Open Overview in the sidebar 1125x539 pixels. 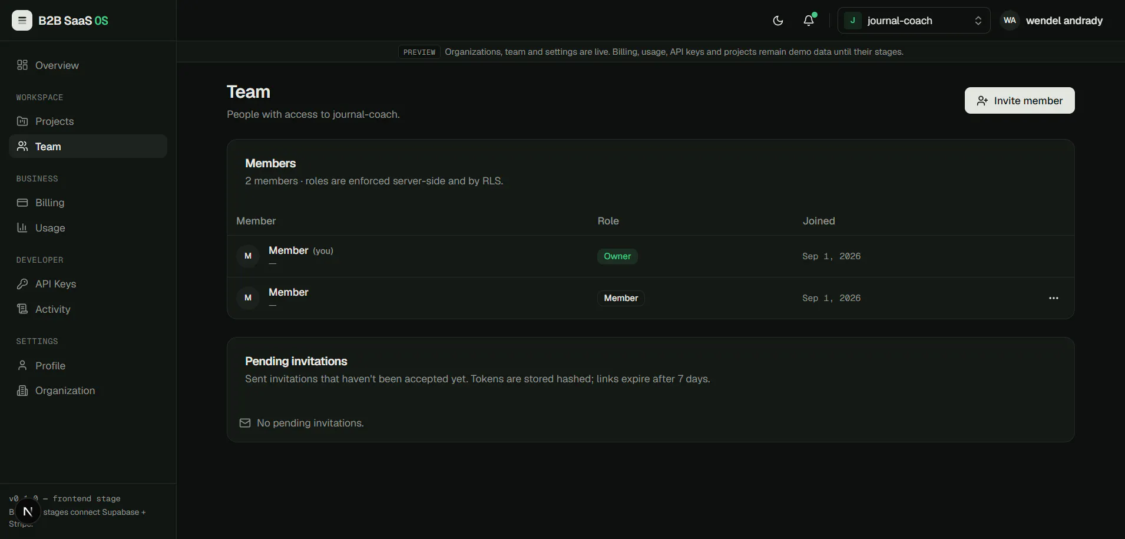tap(88, 65)
